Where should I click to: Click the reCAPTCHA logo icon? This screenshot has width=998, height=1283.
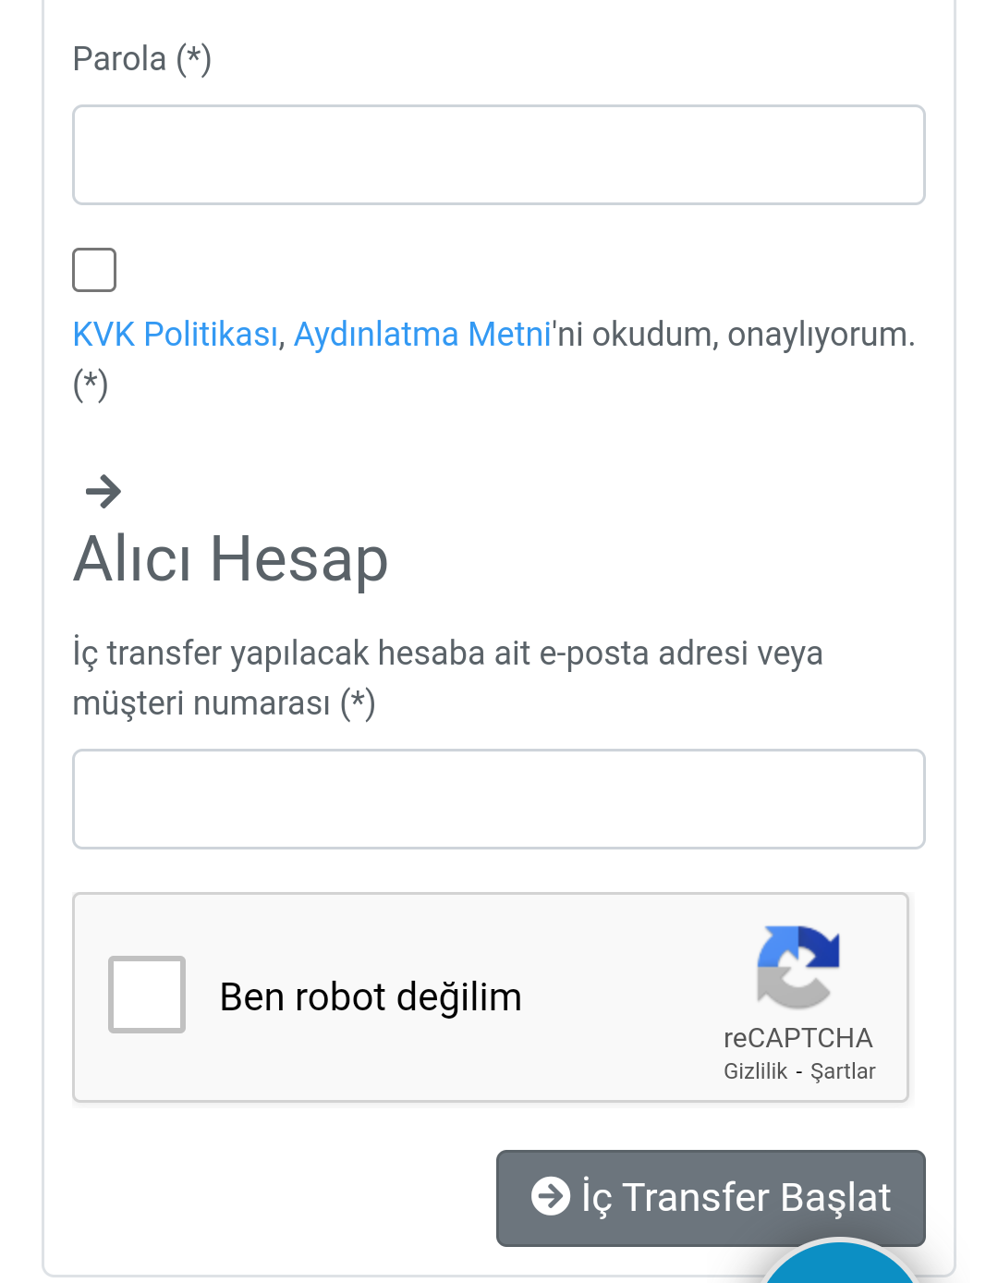tap(798, 967)
